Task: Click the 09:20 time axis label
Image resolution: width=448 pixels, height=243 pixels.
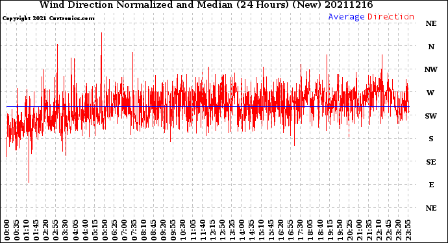Action: pyautogui.click(x=164, y=230)
